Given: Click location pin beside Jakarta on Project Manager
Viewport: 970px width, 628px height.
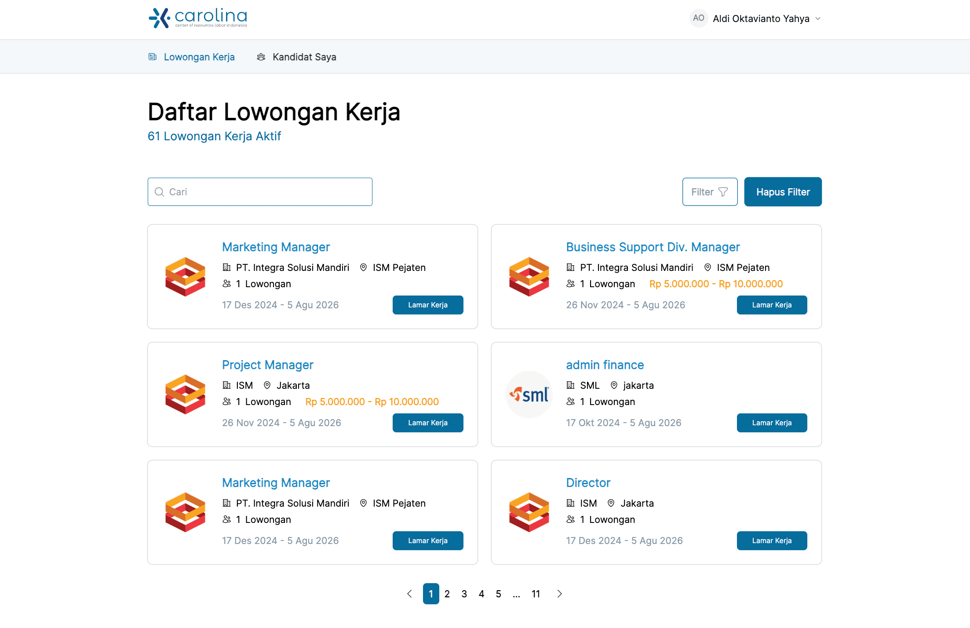Looking at the screenshot, I should tap(267, 385).
